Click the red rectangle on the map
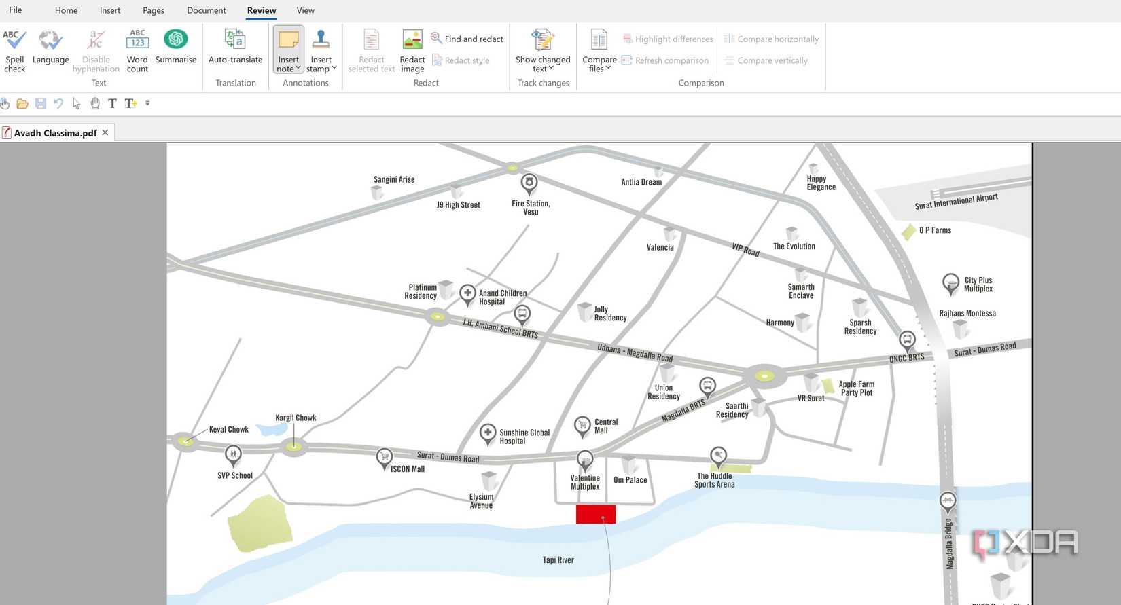The width and height of the screenshot is (1121, 605). coord(596,514)
